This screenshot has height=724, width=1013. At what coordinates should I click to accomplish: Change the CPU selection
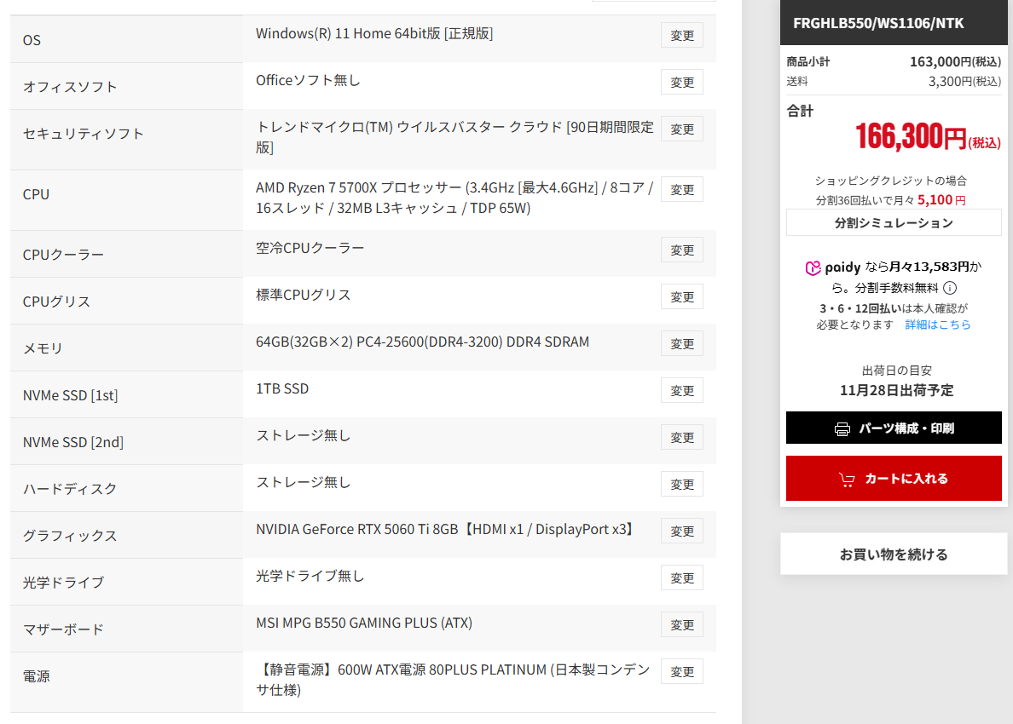682,190
